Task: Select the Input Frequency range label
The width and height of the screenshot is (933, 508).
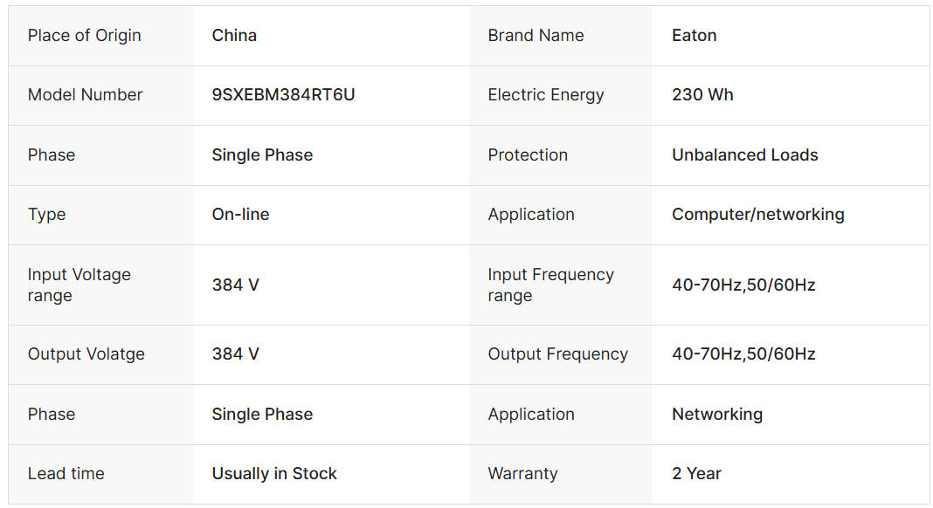Action: click(x=550, y=285)
